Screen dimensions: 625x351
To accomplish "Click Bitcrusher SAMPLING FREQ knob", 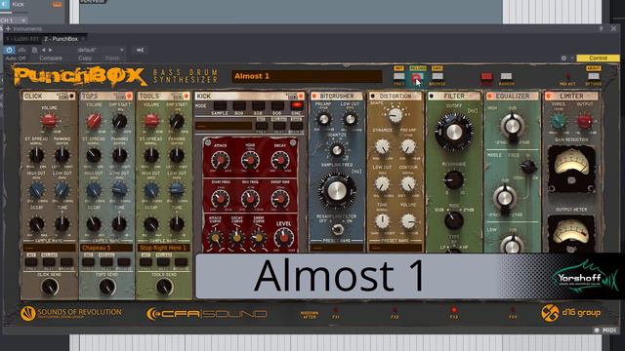I will [x=337, y=191].
